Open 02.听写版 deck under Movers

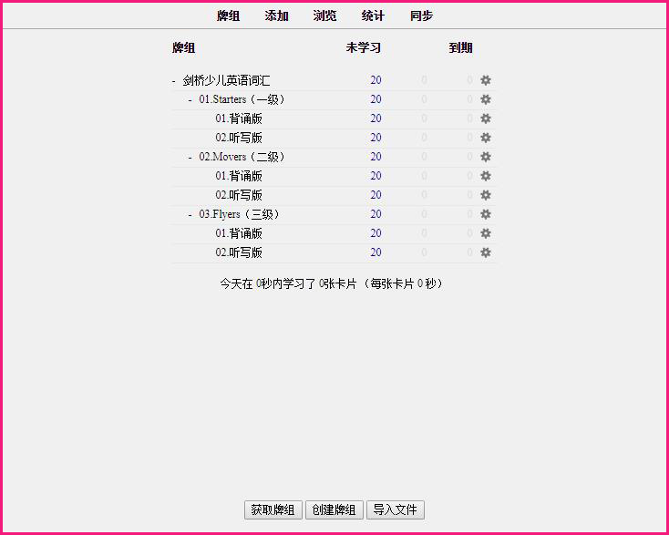[x=239, y=195]
